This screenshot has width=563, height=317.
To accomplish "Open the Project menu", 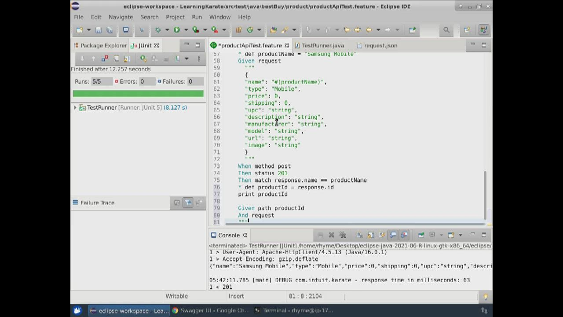I will (x=175, y=17).
